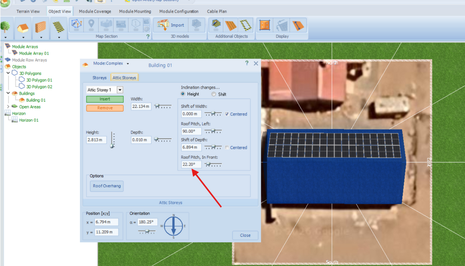This screenshot has width=465, height=266.
Task: Click the Import 3D models button
Action: (x=171, y=25)
